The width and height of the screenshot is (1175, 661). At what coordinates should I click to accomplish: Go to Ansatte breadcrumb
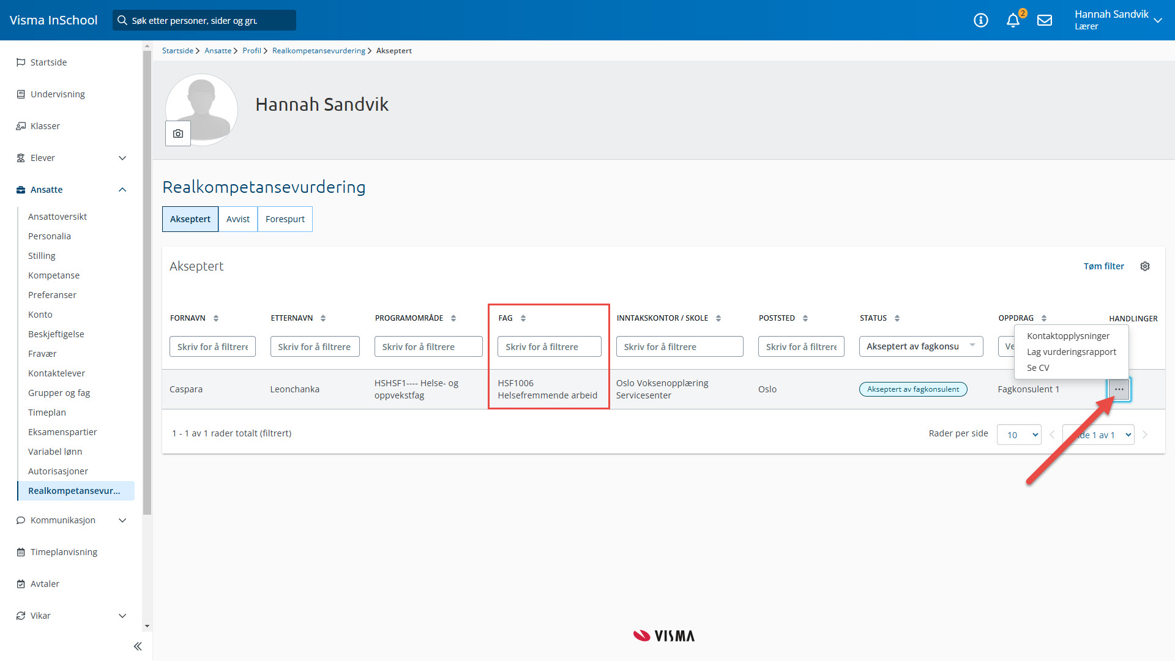pos(218,51)
